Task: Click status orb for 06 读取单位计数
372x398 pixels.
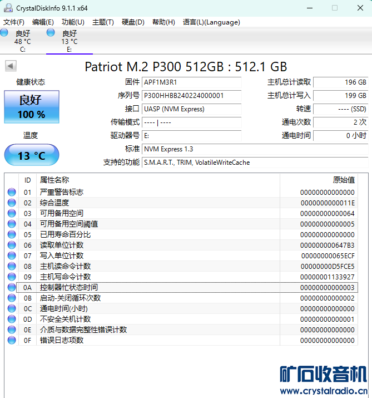Action: pos(12,245)
